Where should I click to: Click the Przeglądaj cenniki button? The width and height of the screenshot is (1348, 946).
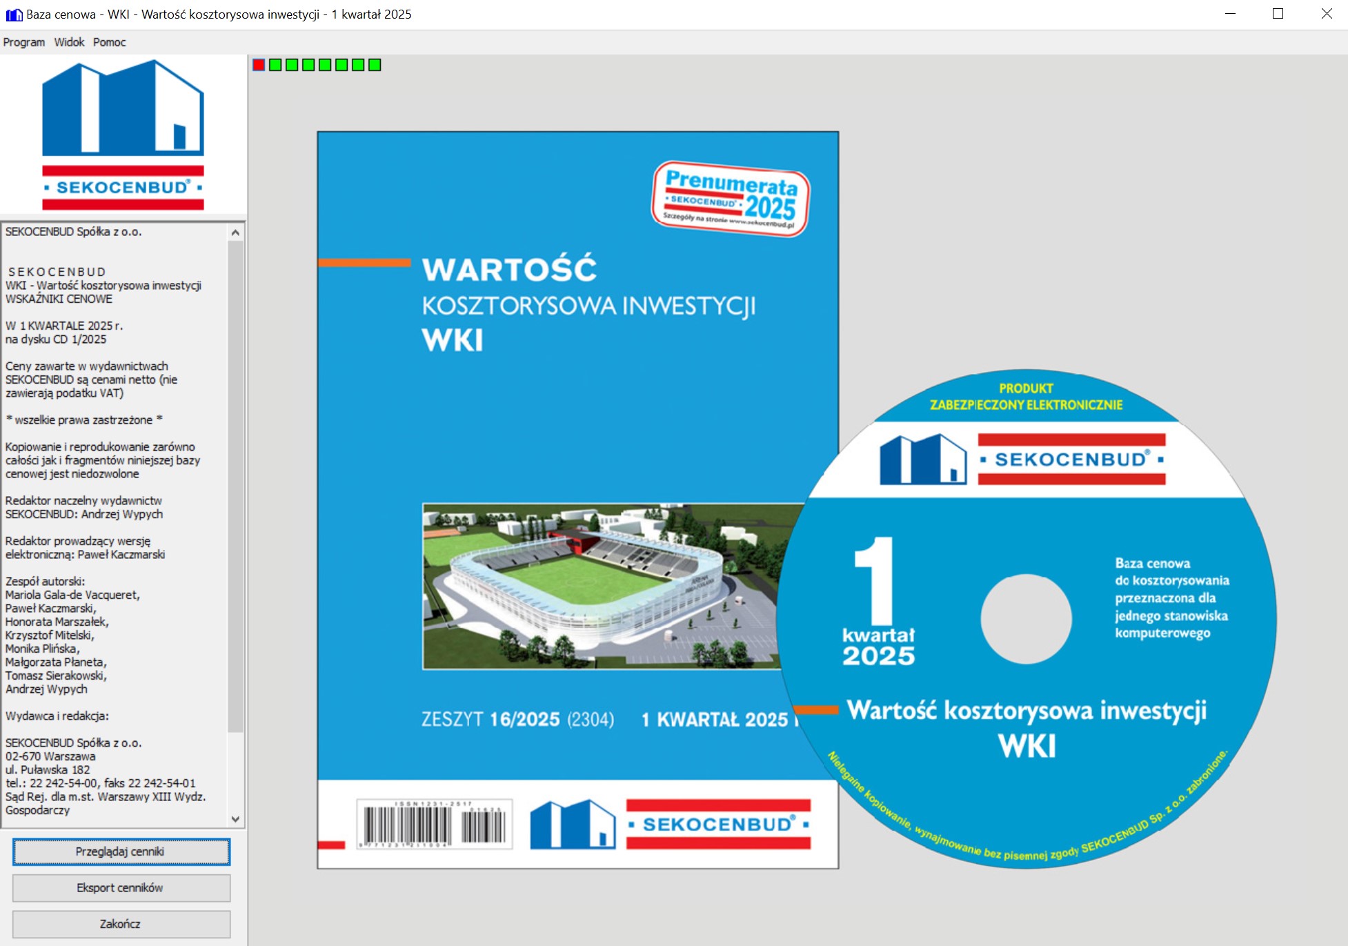click(x=121, y=851)
